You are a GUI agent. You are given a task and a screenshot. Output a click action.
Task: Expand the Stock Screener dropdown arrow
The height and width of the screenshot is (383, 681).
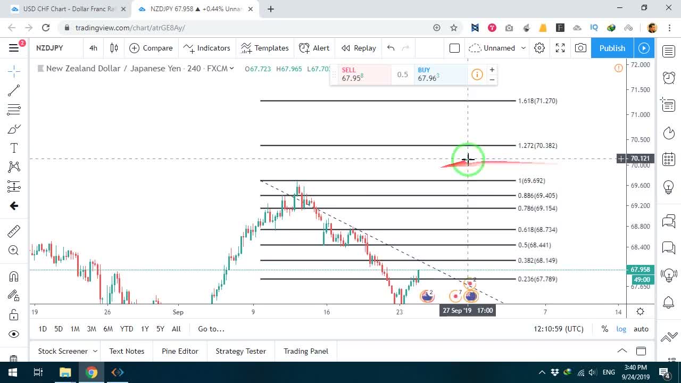pos(95,351)
